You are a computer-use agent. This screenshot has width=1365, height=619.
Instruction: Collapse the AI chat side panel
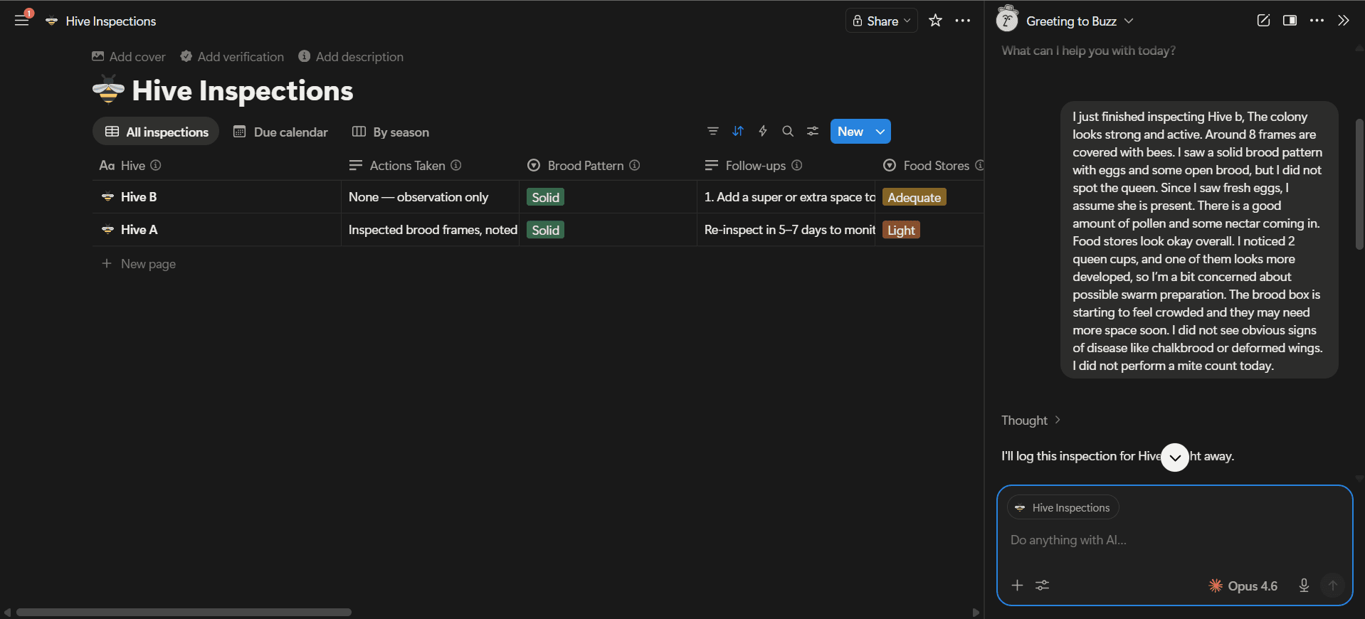pyautogui.click(x=1343, y=21)
